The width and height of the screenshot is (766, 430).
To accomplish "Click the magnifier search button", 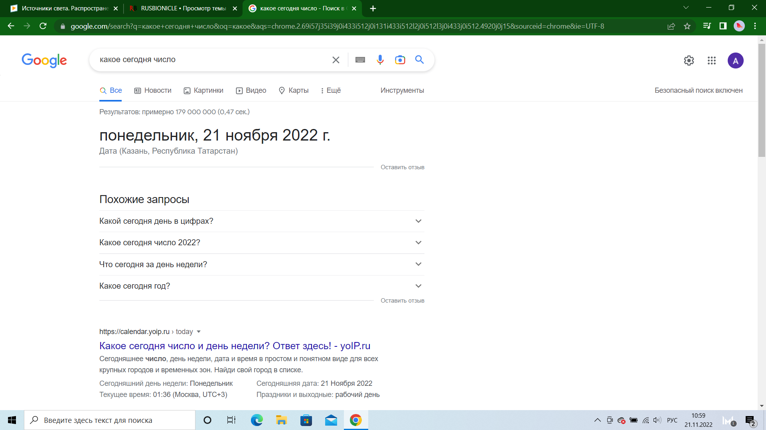I will [x=419, y=60].
